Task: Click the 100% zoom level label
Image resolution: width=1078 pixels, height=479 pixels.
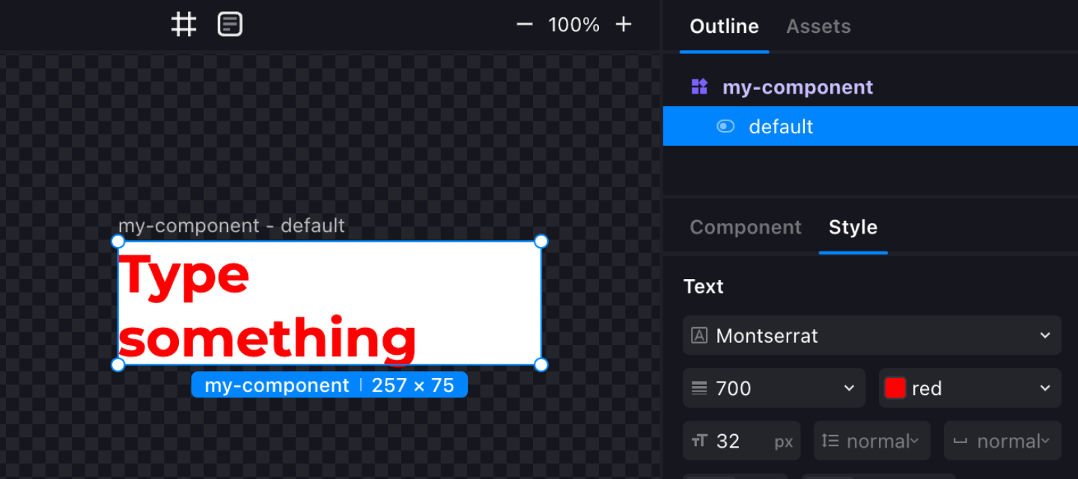Action: (x=573, y=25)
